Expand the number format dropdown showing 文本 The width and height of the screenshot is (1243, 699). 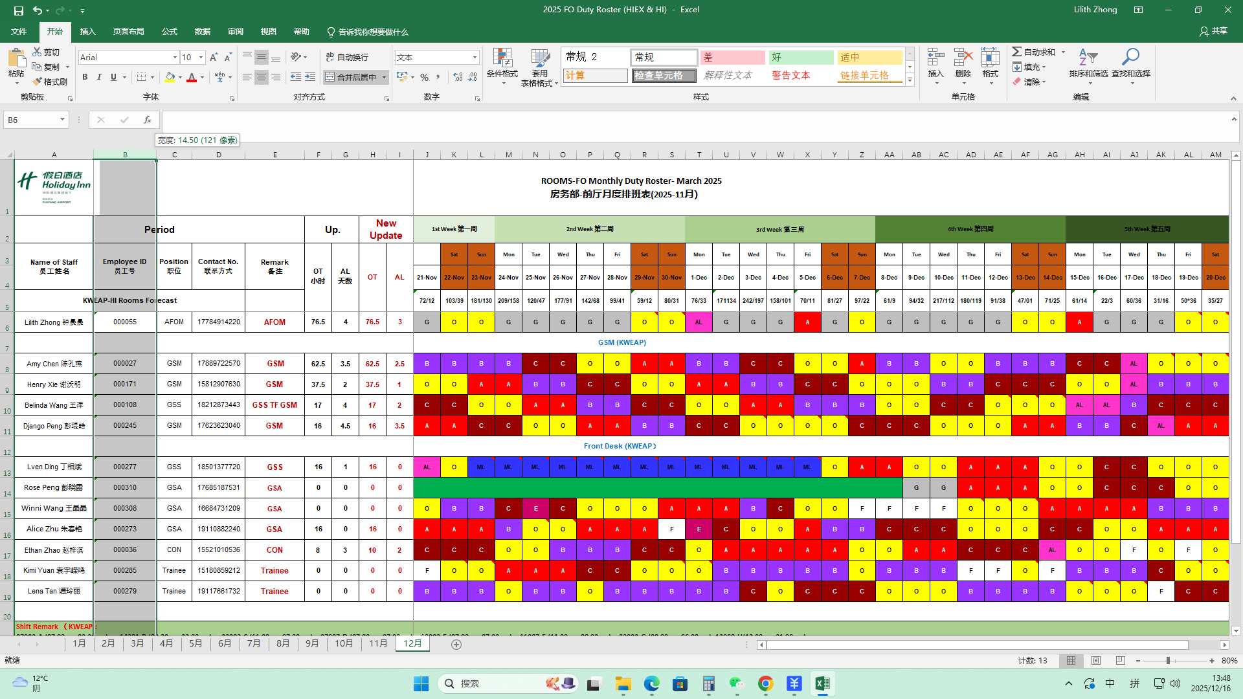475,58
